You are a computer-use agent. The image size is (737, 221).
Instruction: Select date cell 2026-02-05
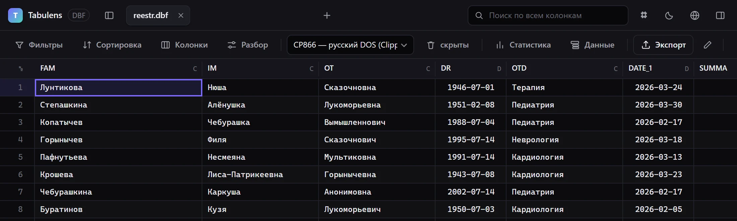658,209
